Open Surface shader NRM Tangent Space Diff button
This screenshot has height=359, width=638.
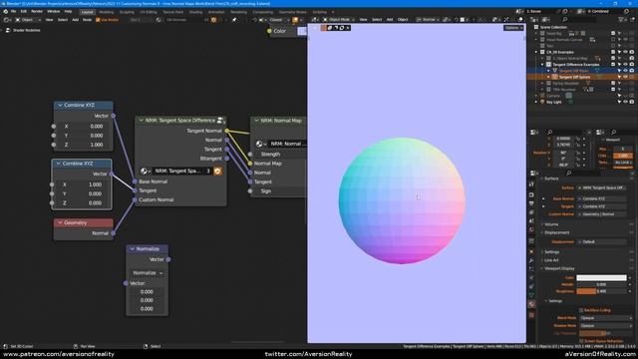pyautogui.click(x=602, y=187)
